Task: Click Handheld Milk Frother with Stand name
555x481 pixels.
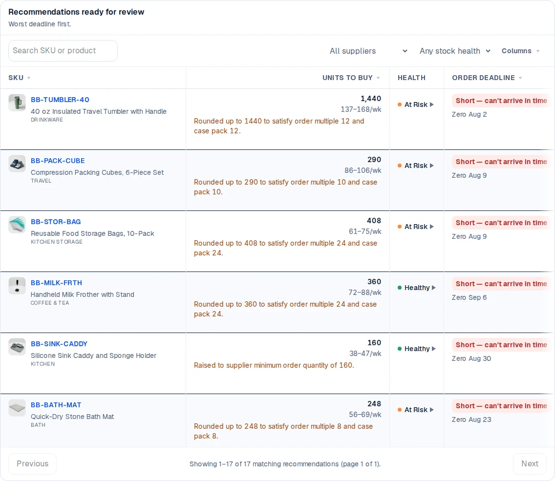Action: [83, 294]
